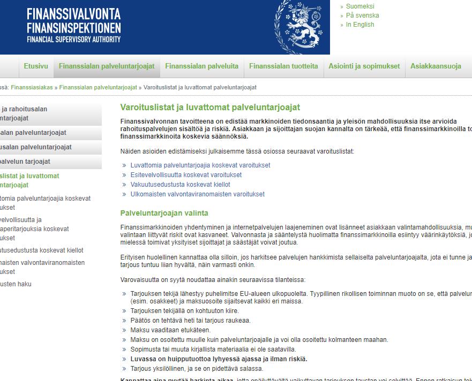Open Asiointi ja sopimukset tab
This screenshot has height=381, width=472.
tap(364, 66)
